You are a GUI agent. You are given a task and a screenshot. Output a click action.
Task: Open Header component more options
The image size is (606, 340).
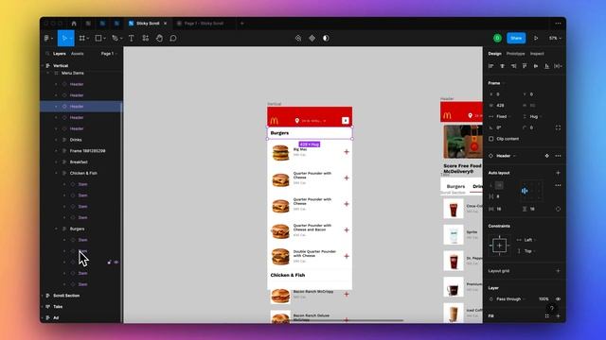(x=558, y=156)
